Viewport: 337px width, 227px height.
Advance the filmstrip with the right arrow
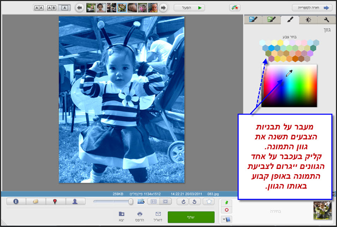[x=162, y=7]
